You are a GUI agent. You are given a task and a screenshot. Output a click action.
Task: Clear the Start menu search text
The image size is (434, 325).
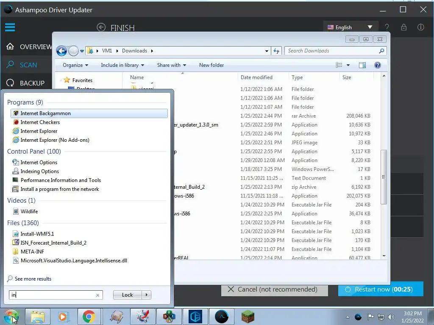click(x=98, y=295)
